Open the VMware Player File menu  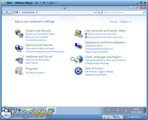pyautogui.click(x=38, y=3)
